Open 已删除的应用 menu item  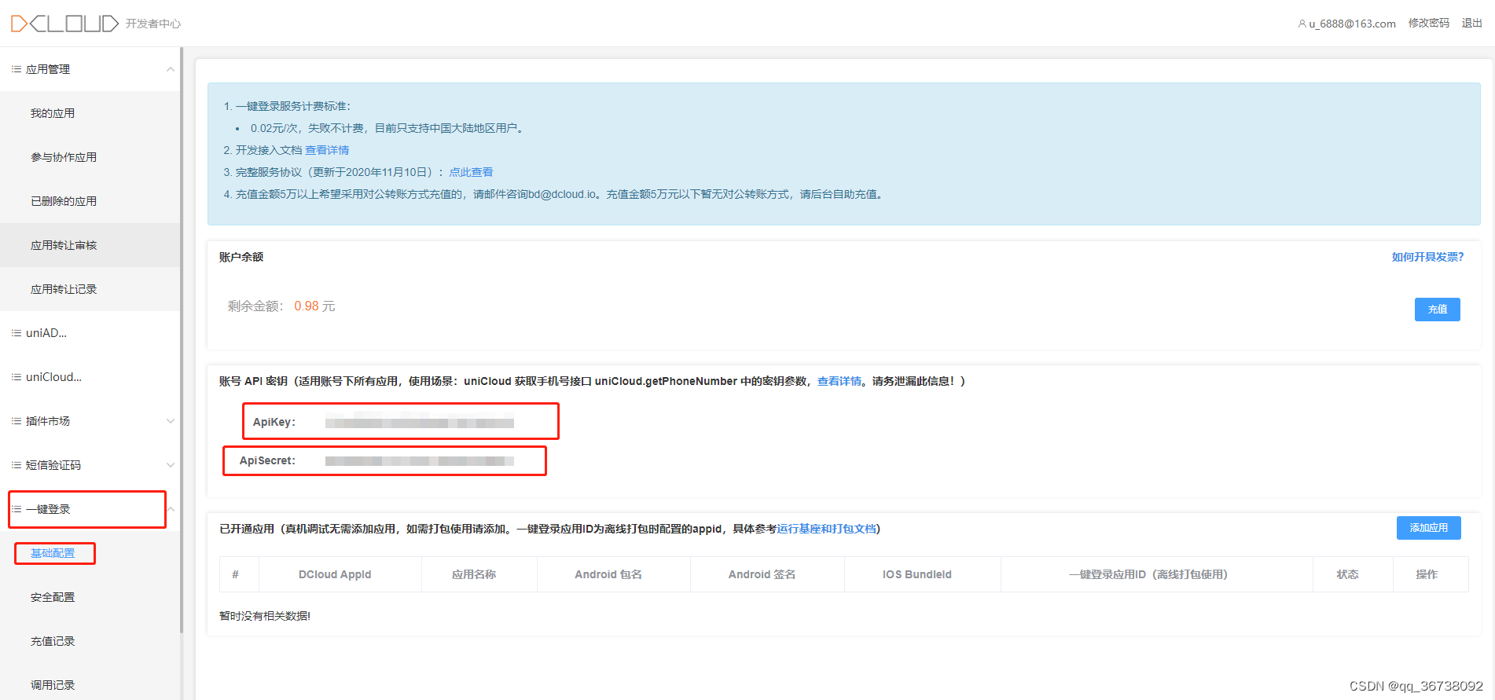pyautogui.click(x=64, y=201)
